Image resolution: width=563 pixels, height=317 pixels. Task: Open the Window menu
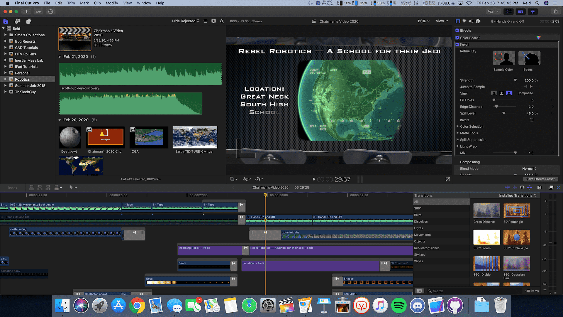[x=144, y=3]
